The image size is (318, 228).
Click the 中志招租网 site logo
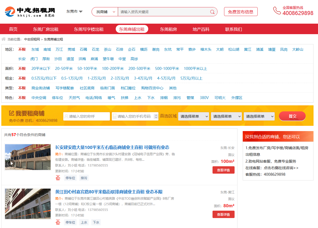coord(30,12)
